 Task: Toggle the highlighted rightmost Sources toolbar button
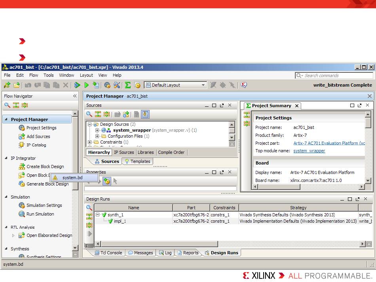pyautogui.click(x=145, y=114)
